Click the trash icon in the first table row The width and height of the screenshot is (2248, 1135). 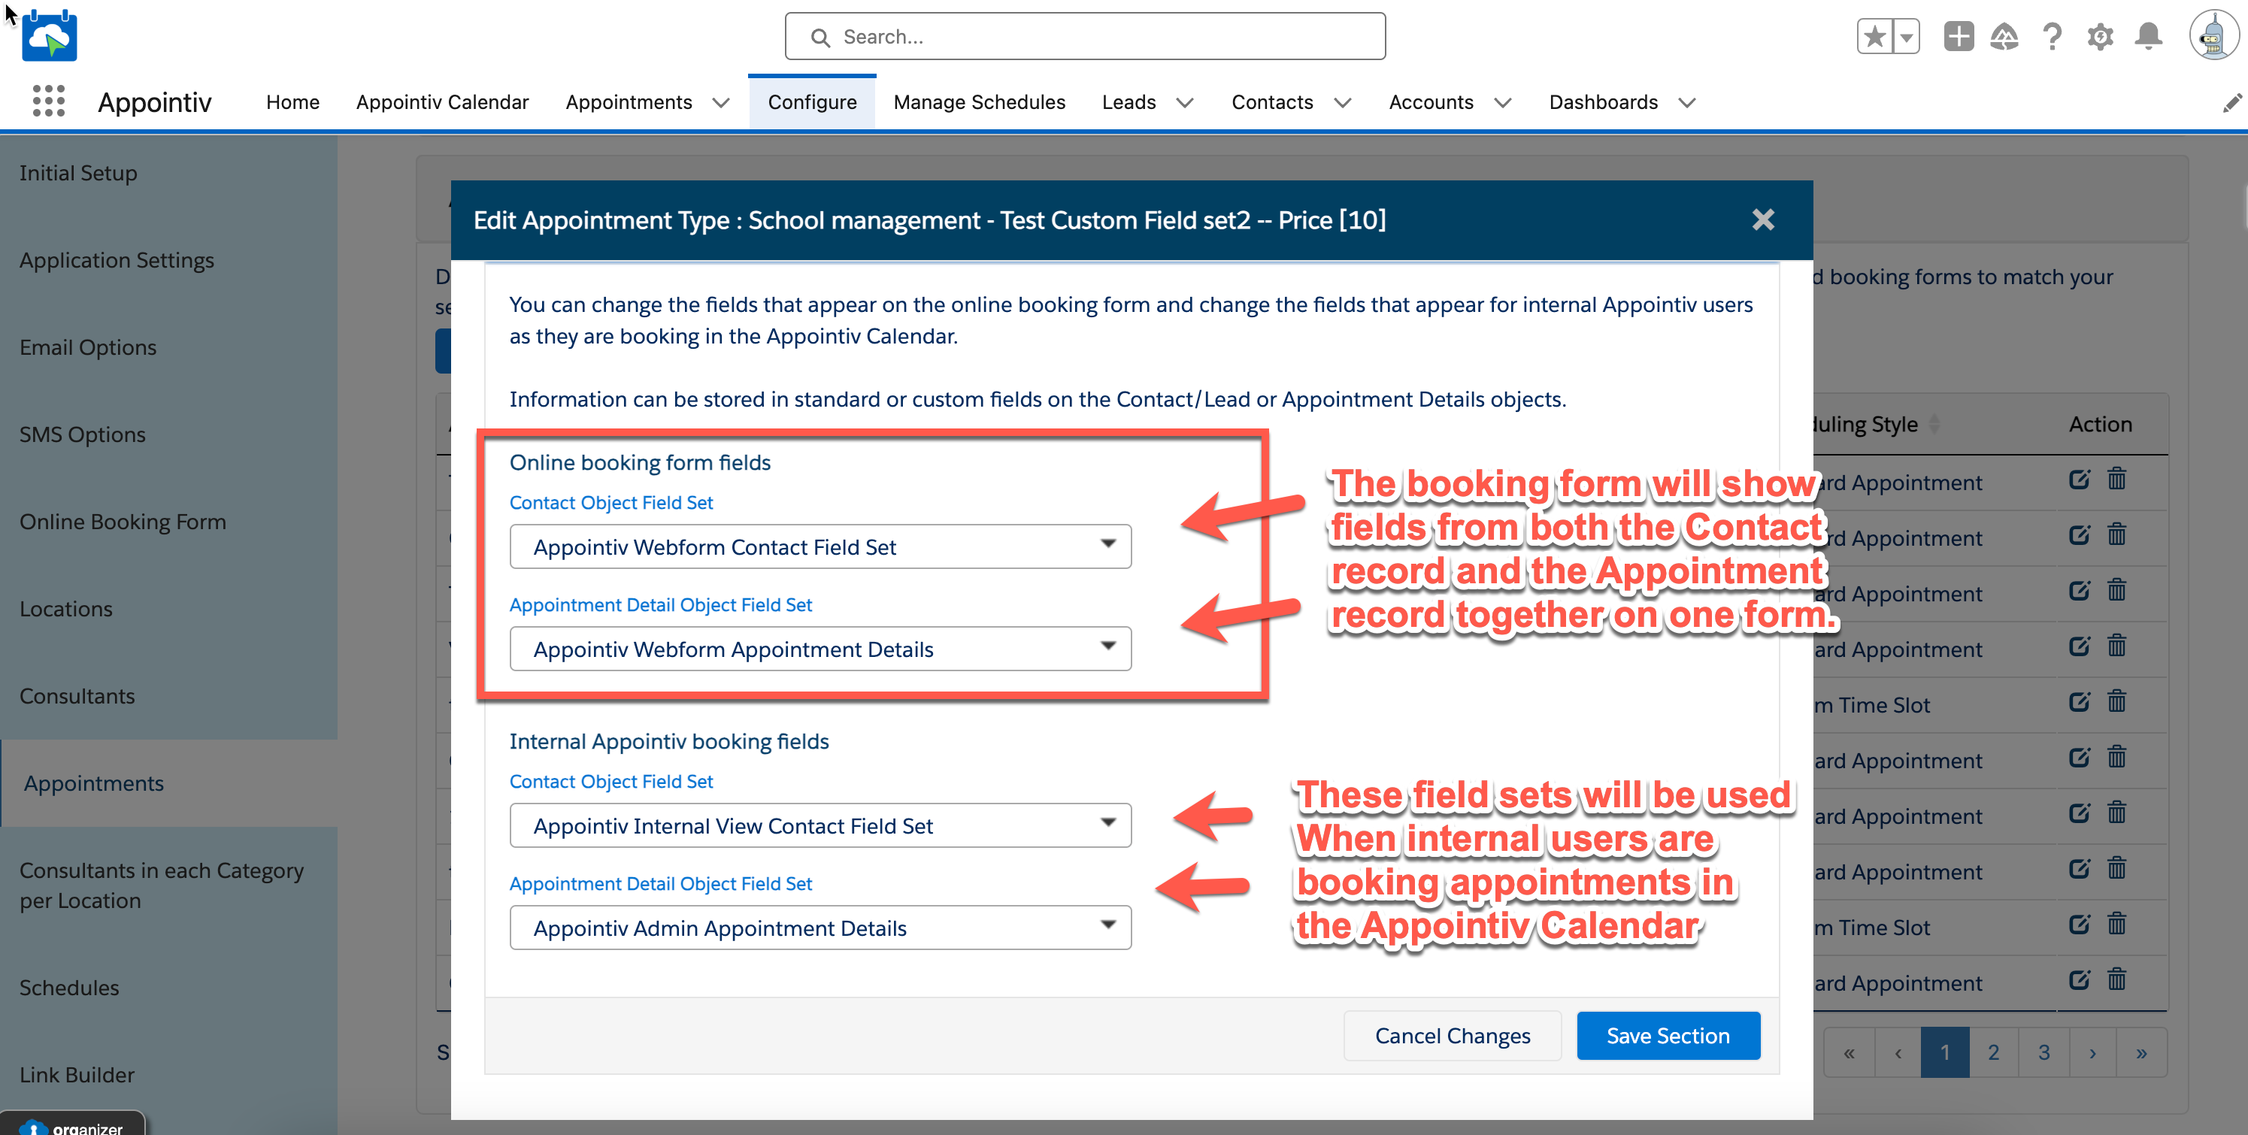[2116, 479]
